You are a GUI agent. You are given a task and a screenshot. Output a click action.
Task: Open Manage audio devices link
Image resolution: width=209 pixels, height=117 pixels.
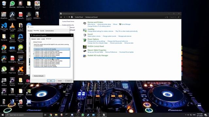click(x=125, y=36)
